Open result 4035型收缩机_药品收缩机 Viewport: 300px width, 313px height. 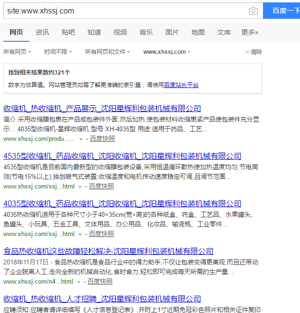coord(122,203)
